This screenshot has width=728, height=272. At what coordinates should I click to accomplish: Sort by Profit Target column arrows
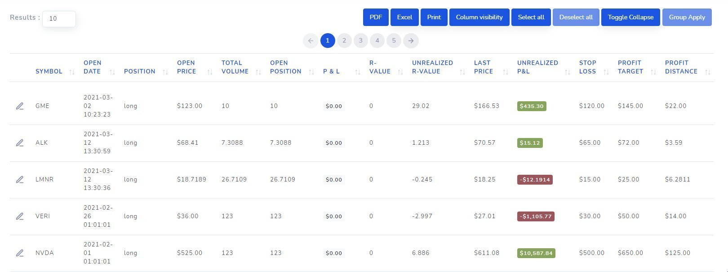pos(653,72)
